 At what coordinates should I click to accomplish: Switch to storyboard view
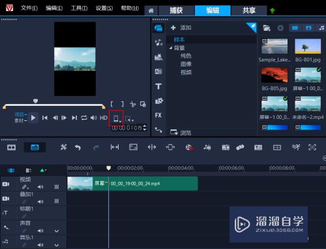[x=11, y=148]
